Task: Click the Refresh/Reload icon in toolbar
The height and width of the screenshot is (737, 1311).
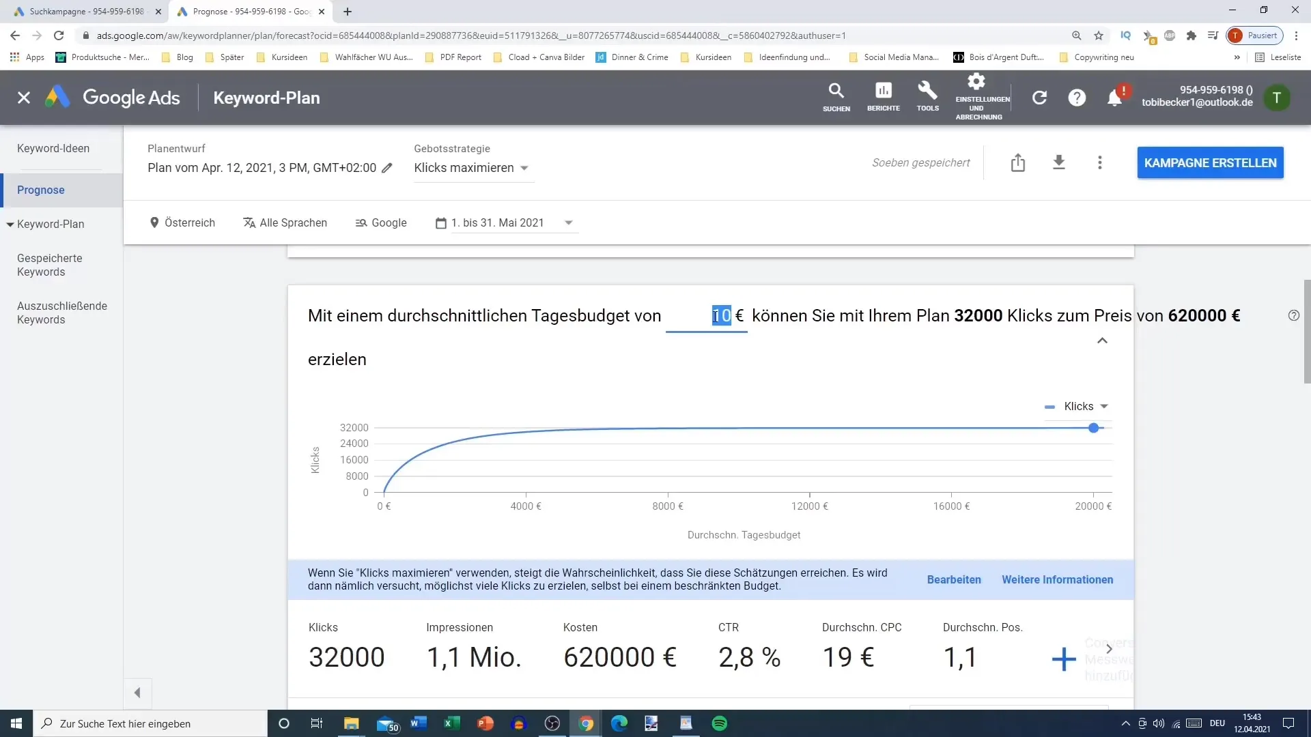Action: [59, 35]
